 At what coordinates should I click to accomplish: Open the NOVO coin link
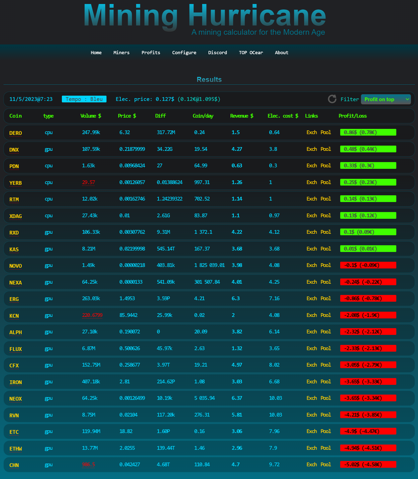[x=16, y=266]
